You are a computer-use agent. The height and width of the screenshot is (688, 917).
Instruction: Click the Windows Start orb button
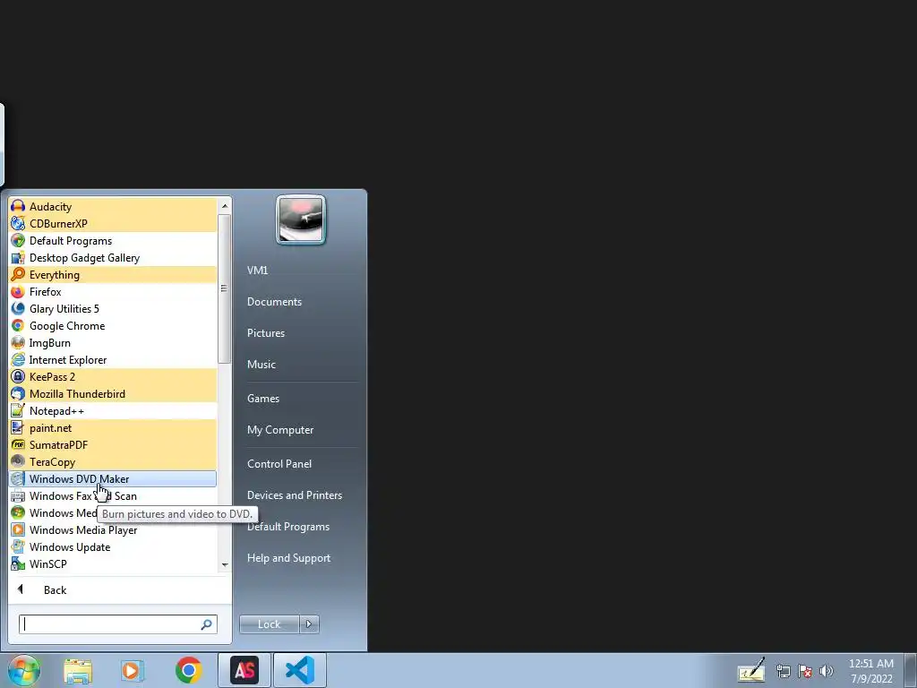(x=23, y=670)
